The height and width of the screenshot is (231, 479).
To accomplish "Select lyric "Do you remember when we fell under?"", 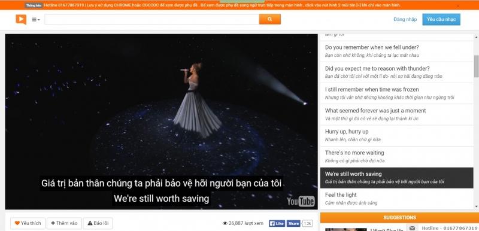I will coord(396,51).
